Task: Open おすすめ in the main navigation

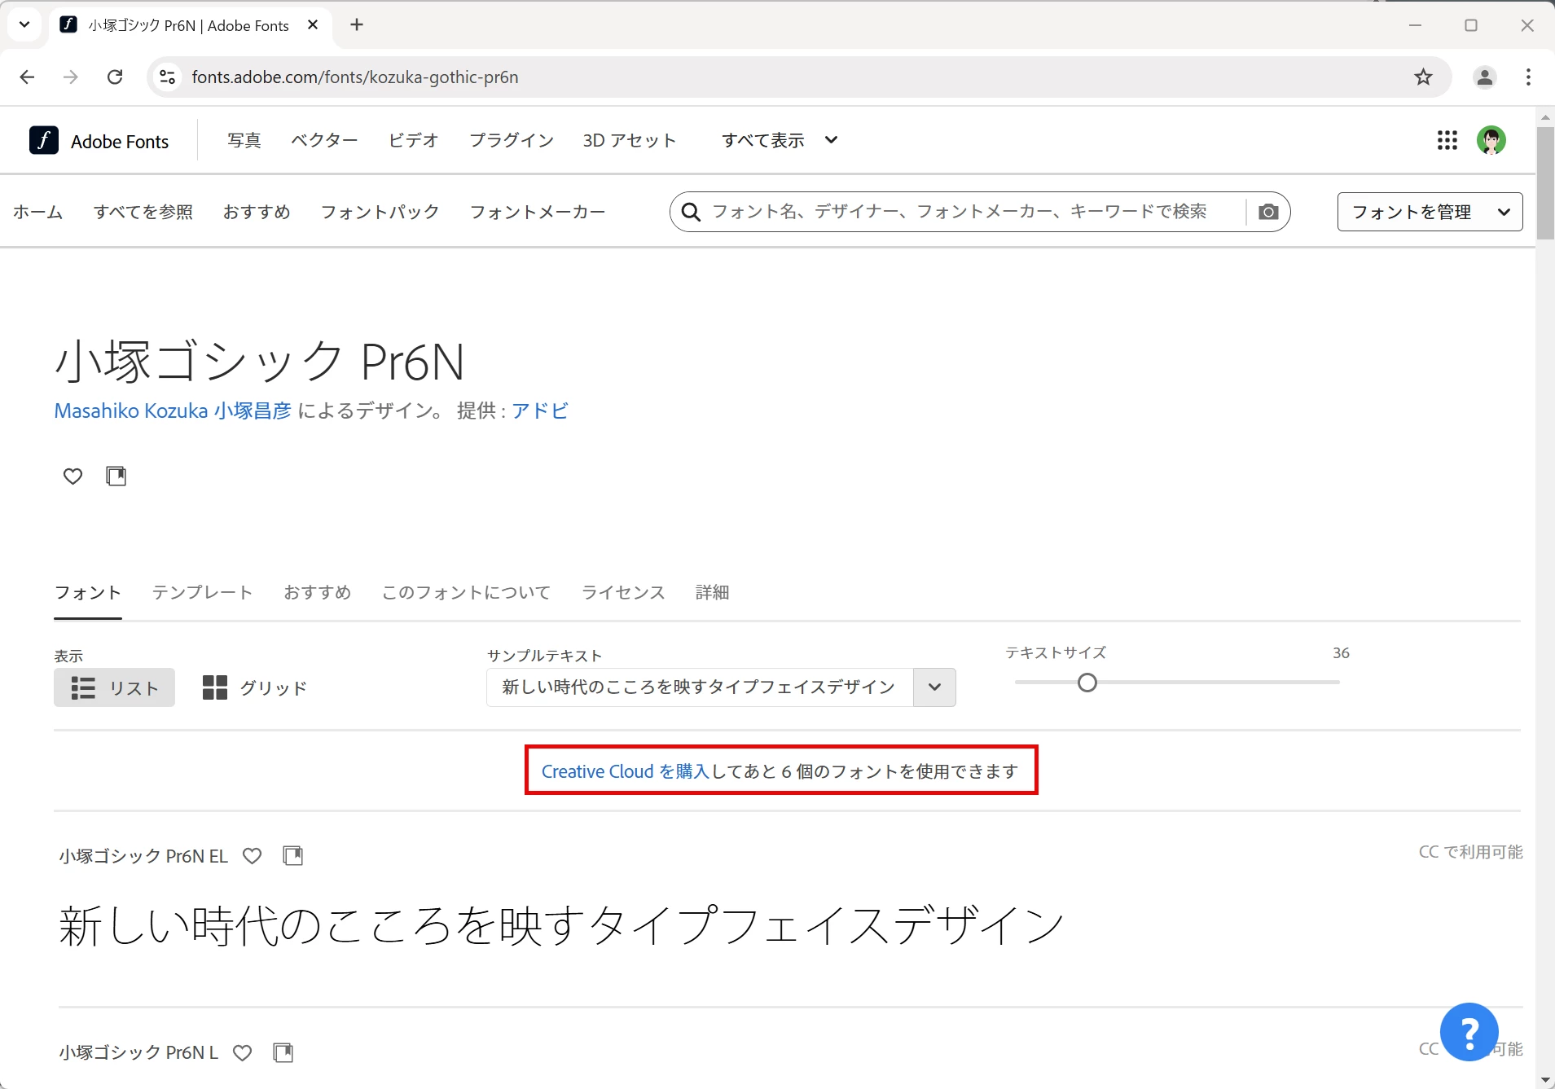Action: [257, 212]
